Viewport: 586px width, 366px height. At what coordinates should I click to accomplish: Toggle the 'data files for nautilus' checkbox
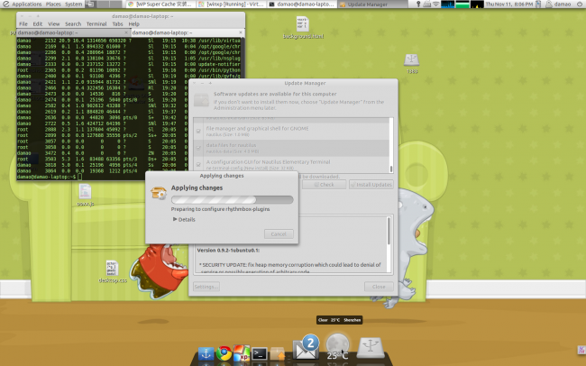[x=198, y=148]
